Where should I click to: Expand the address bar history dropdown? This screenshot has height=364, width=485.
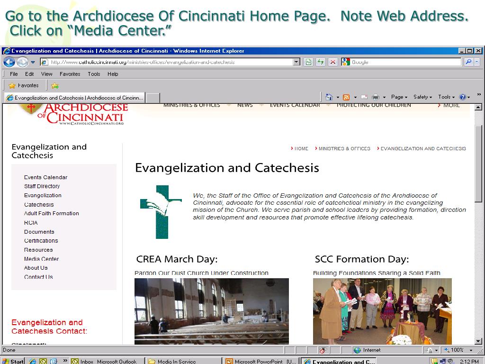(296, 62)
